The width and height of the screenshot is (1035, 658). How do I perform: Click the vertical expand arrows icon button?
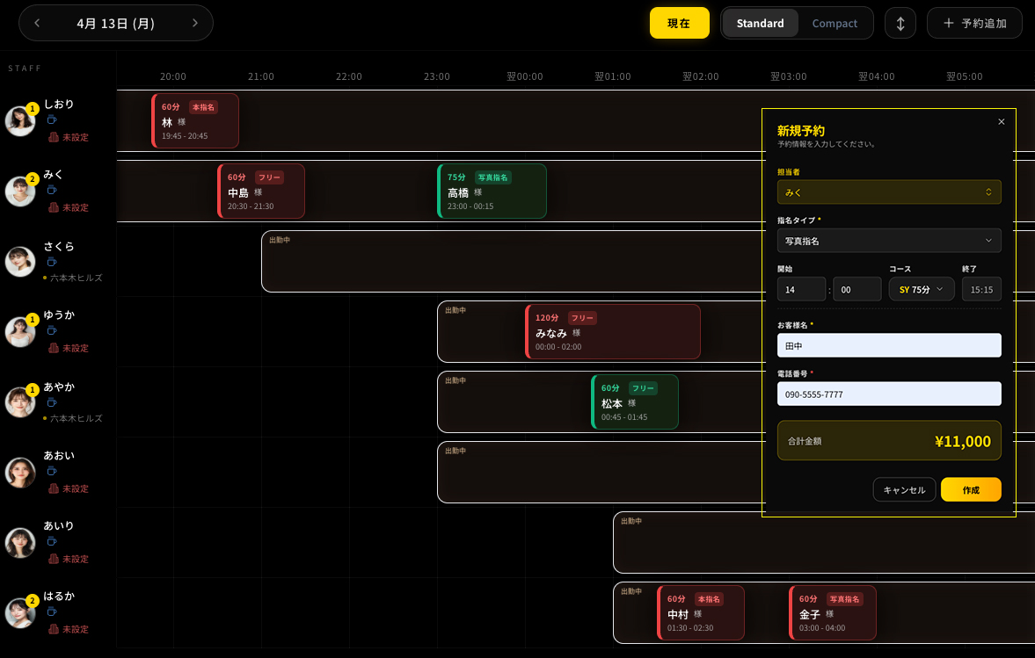tap(900, 23)
